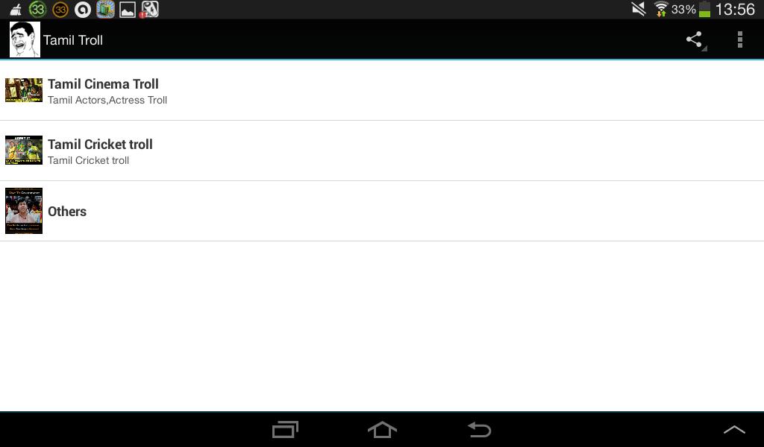Tap the muted sound status icon
The height and width of the screenshot is (447, 764).
tap(639, 9)
